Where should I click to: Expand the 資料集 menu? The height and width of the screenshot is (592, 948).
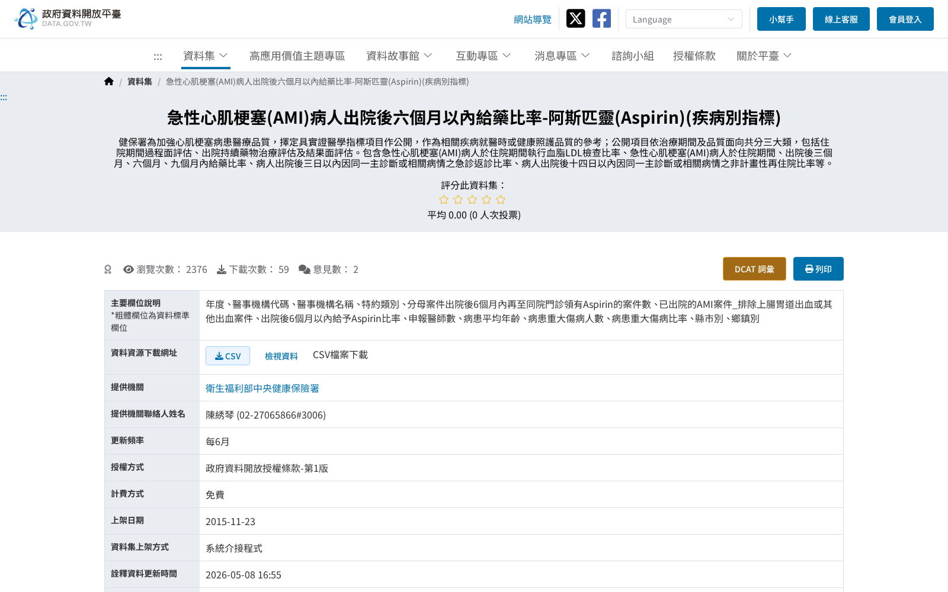[x=206, y=56]
